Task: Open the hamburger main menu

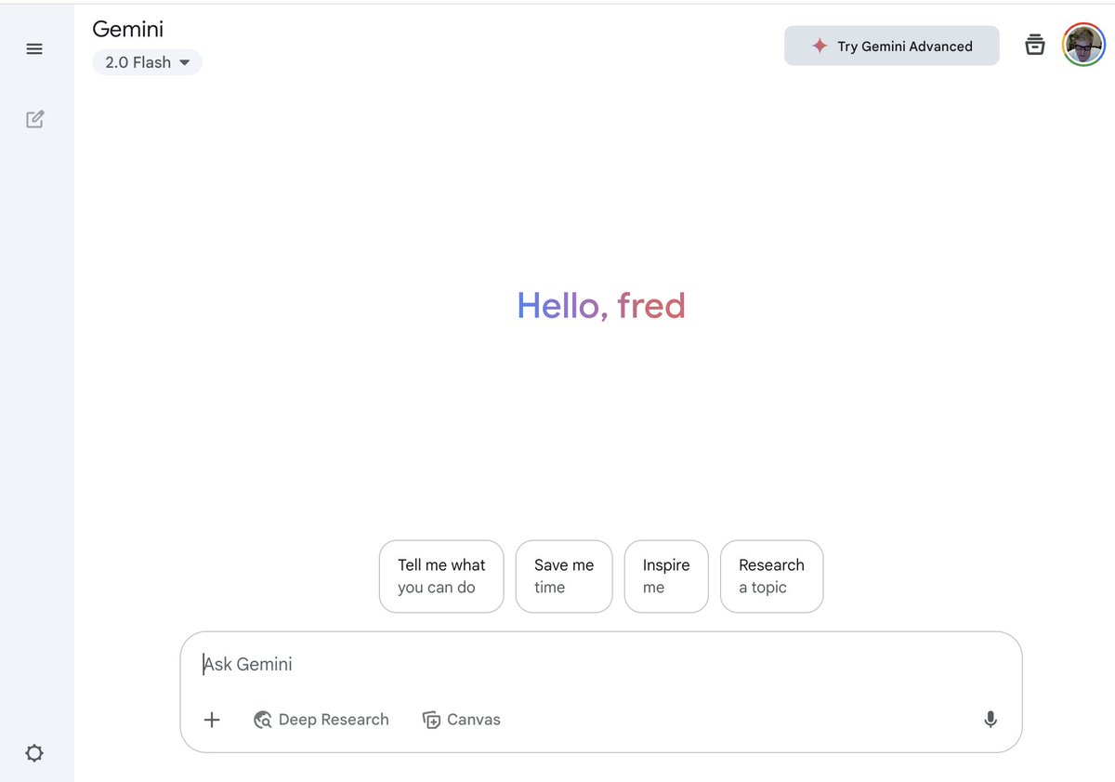Action: pyautogui.click(x=34, y=49)
